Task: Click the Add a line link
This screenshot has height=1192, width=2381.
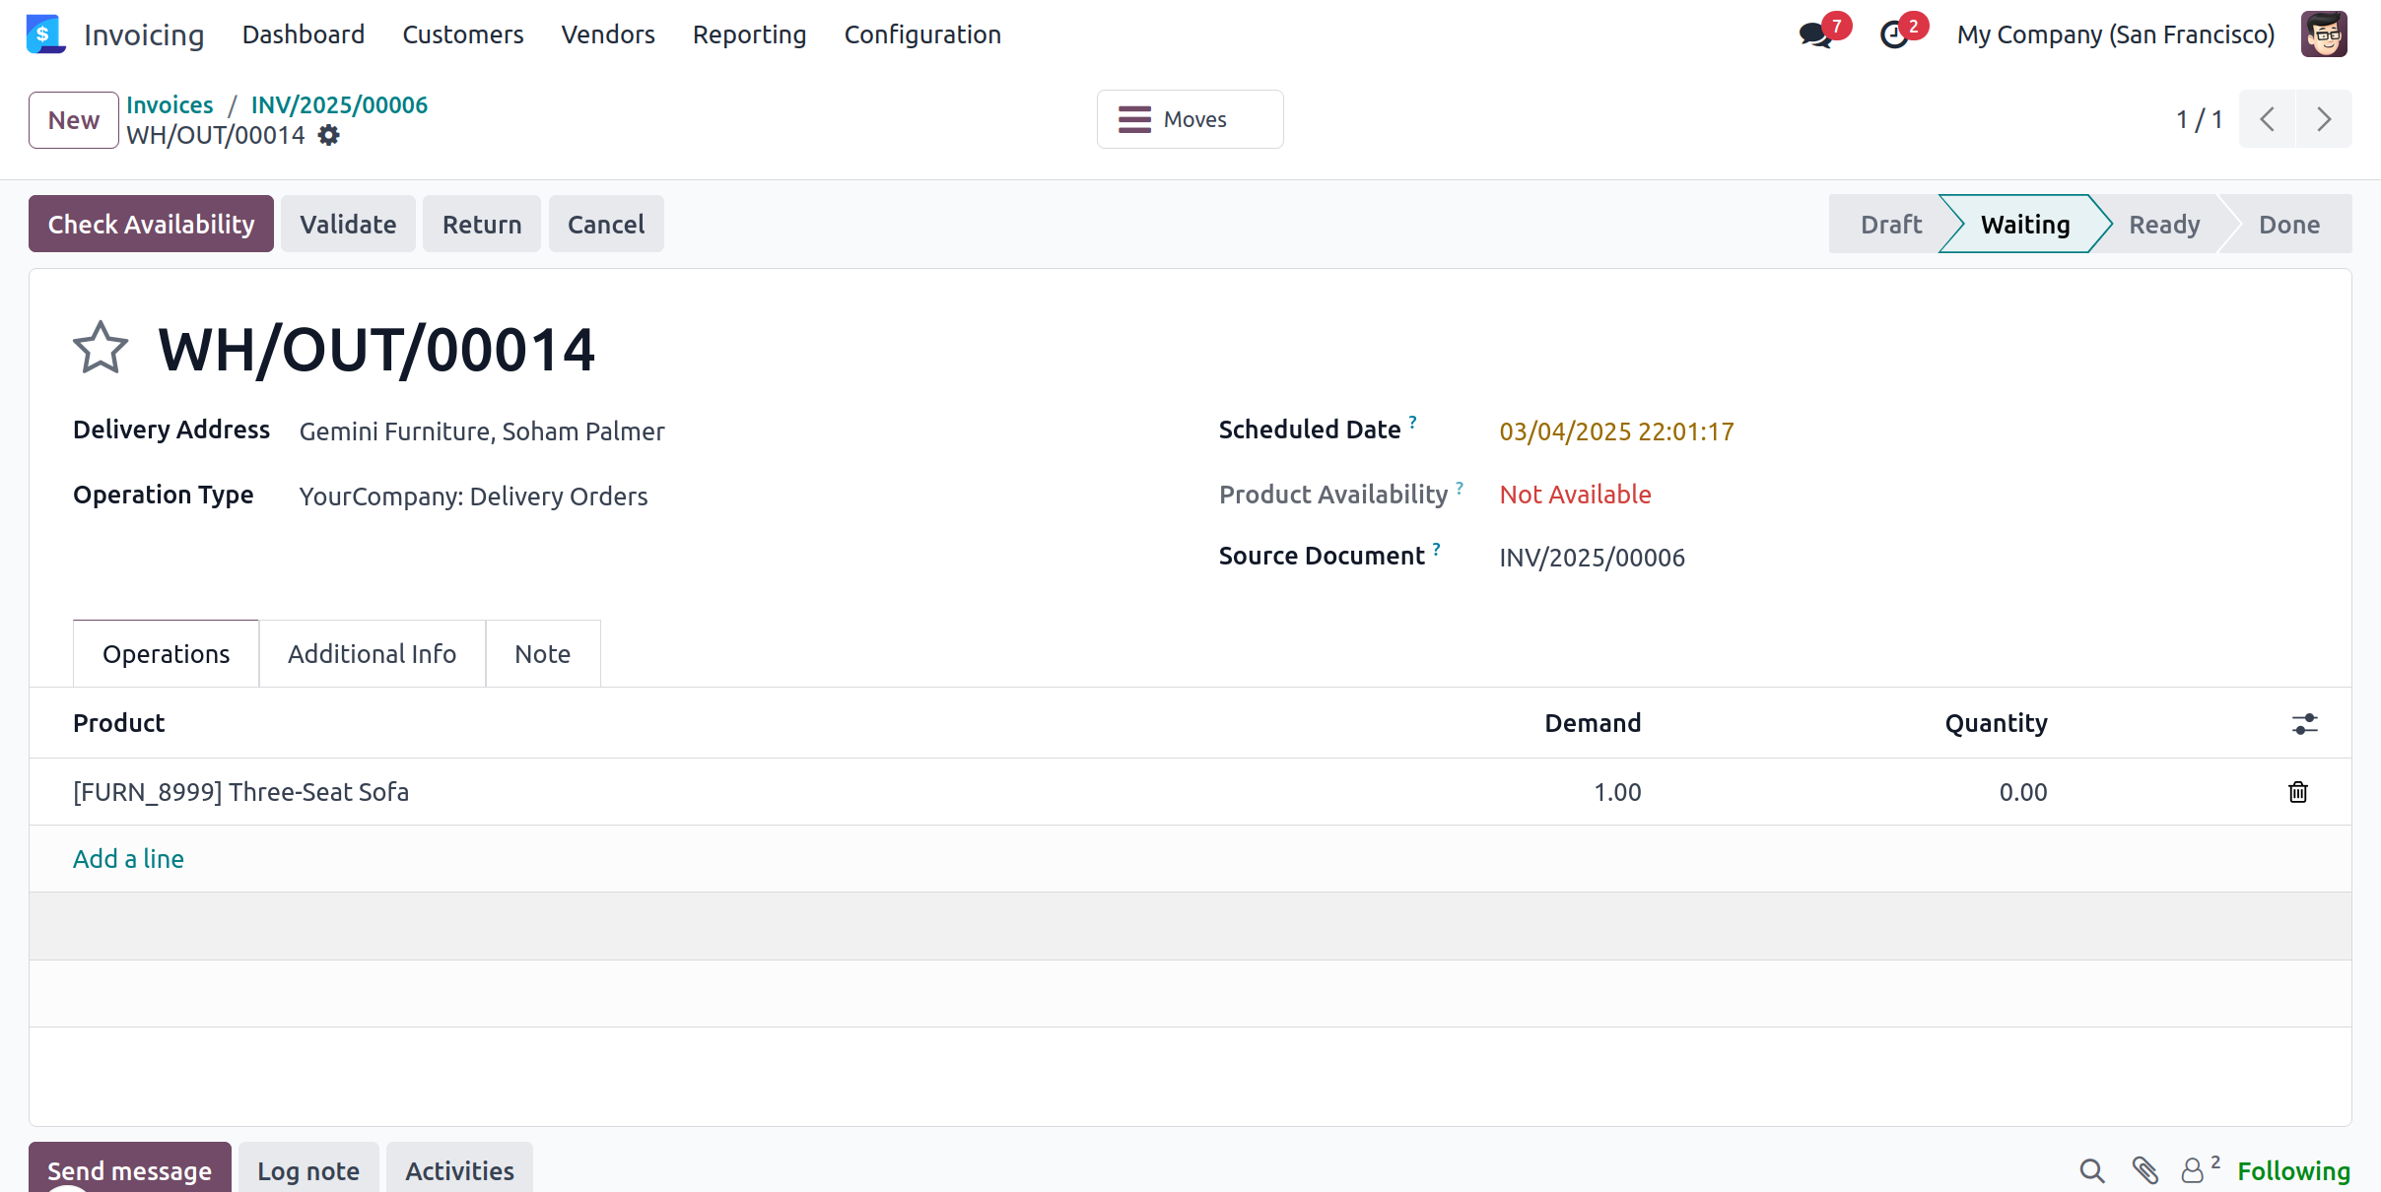Action: [128, 859]
